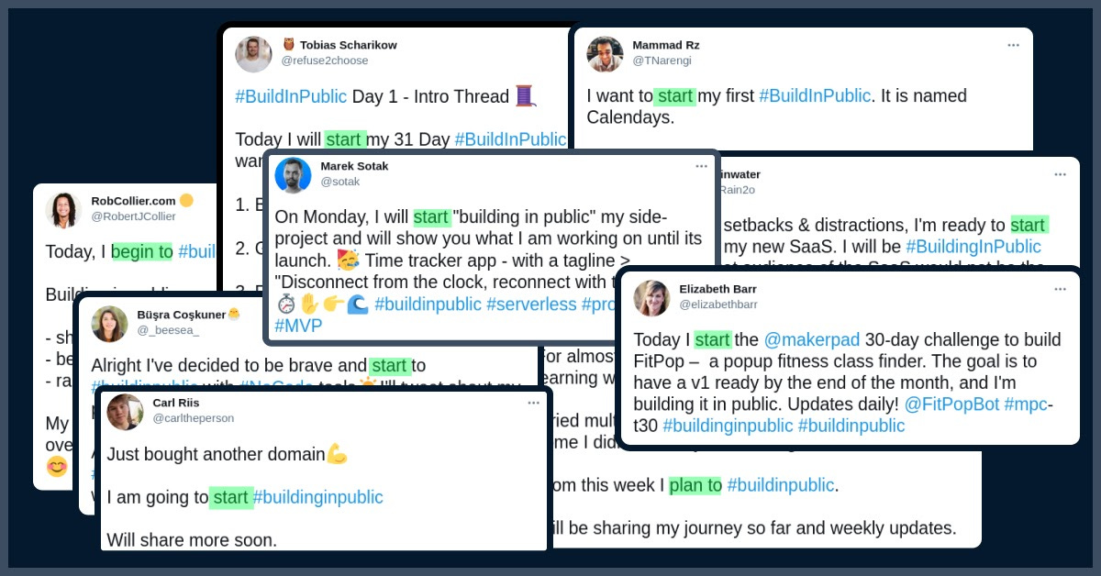Image resolution: width=1101 pixels, height=576 pixels.
Task: Click the #serverless hashtag
Action: coord(531,304)
